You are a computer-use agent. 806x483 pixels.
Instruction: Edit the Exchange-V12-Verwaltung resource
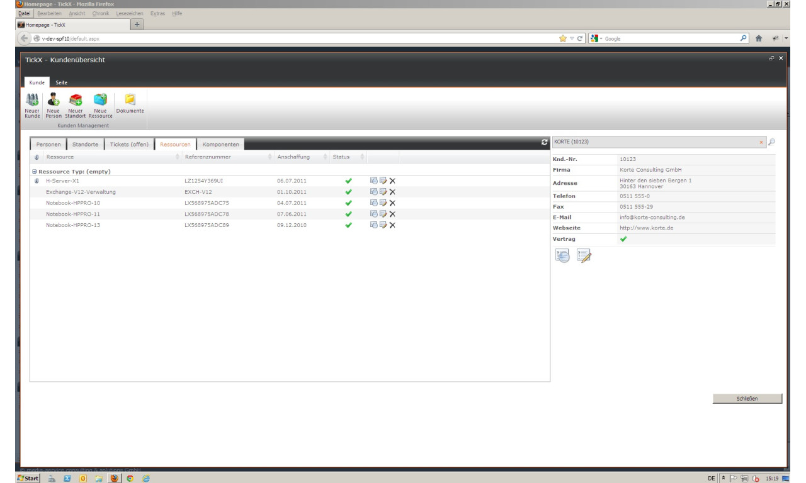(x=383, y=192)
